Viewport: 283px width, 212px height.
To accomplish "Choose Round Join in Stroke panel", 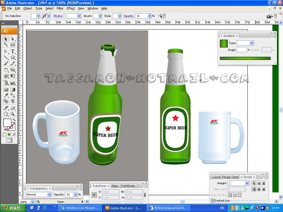I will click(259, 189).
